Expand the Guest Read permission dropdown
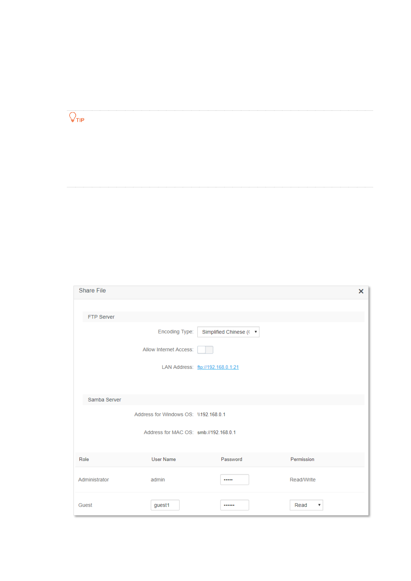 (306, 505)
